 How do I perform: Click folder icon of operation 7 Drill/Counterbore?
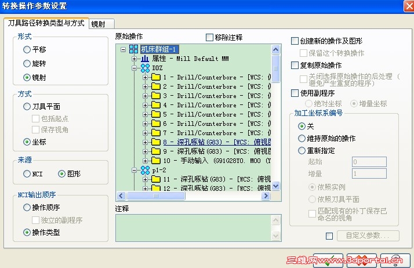(156, 132)
